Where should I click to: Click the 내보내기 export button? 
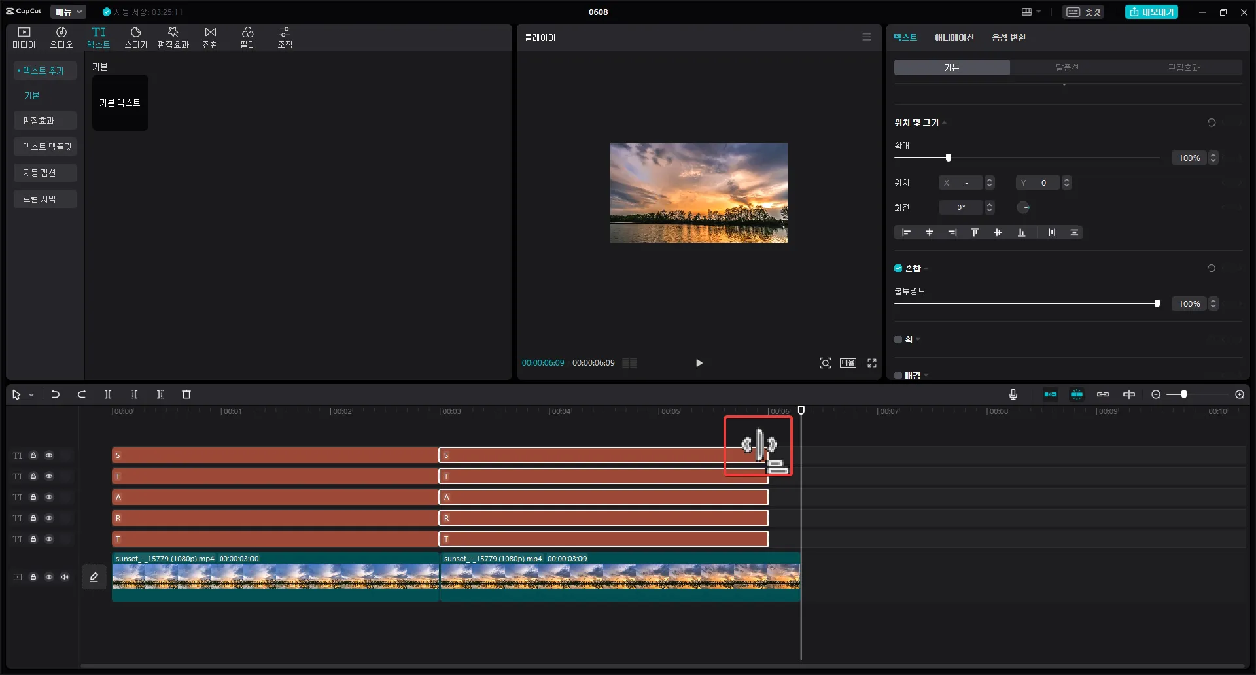pyautogui.click(x=1151, y=12)
